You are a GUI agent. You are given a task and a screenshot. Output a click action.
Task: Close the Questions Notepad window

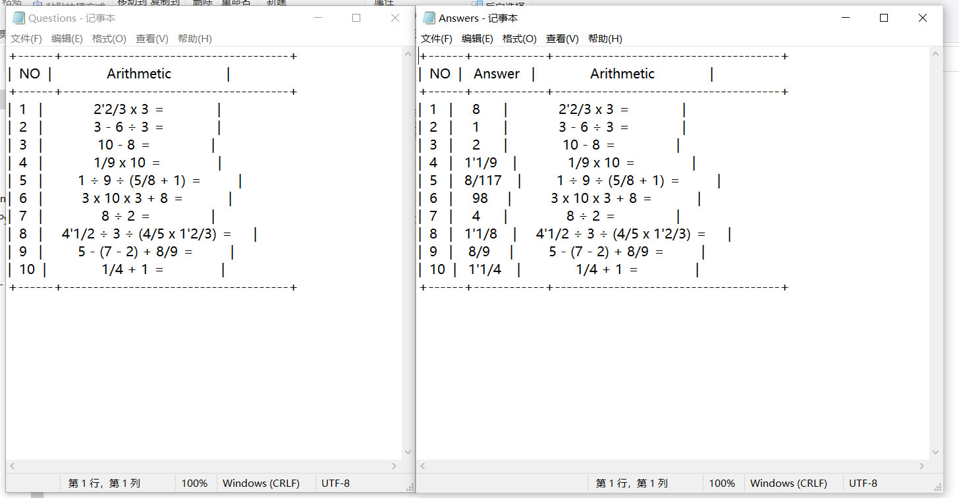395,18
